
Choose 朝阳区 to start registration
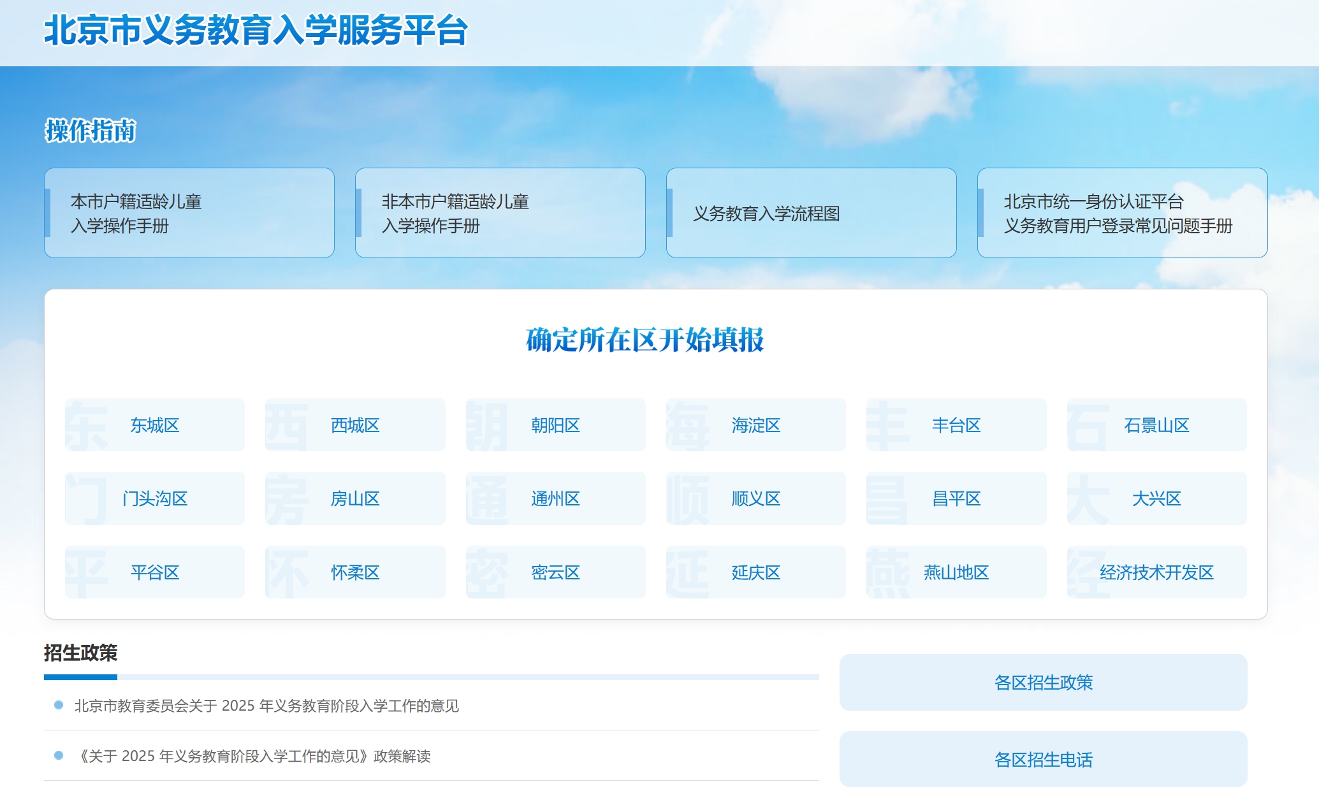pyautogui.click(x=555, y=425)
